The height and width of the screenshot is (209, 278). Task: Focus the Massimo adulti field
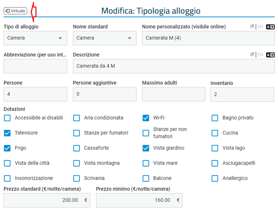[x=174, y=94]
